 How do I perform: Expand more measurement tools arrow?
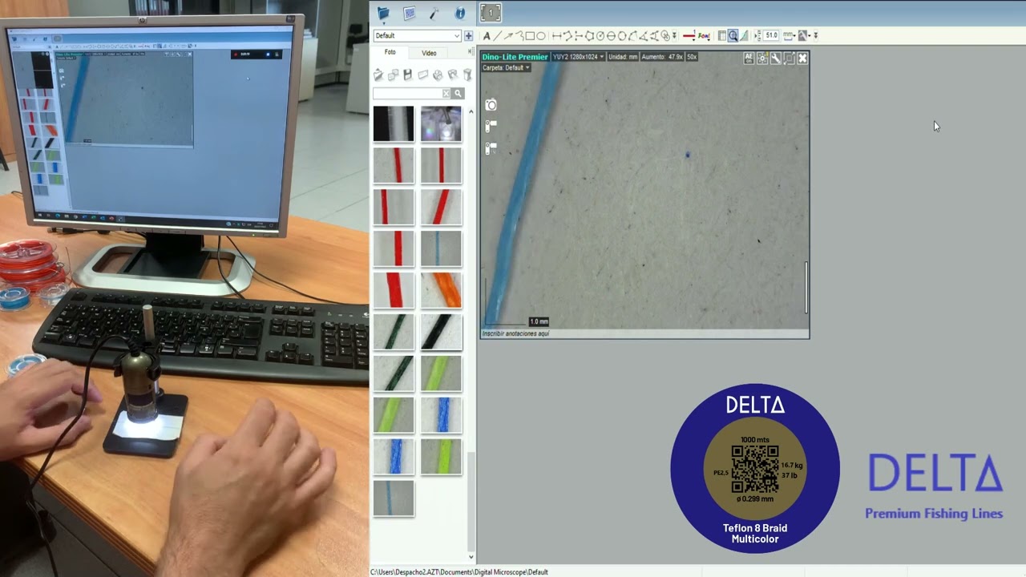pos(674,35)
